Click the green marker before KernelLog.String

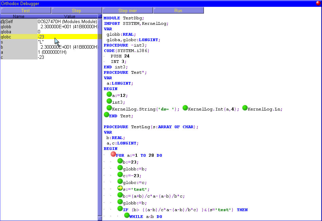pos(109,108)
